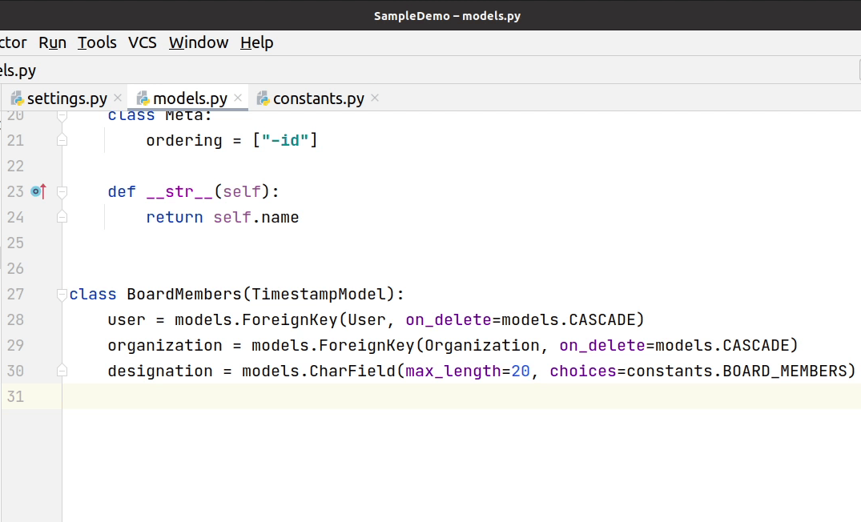Collapse the BoardMembers class fold marker
861x522 pixels.
(x=62, y=295)
